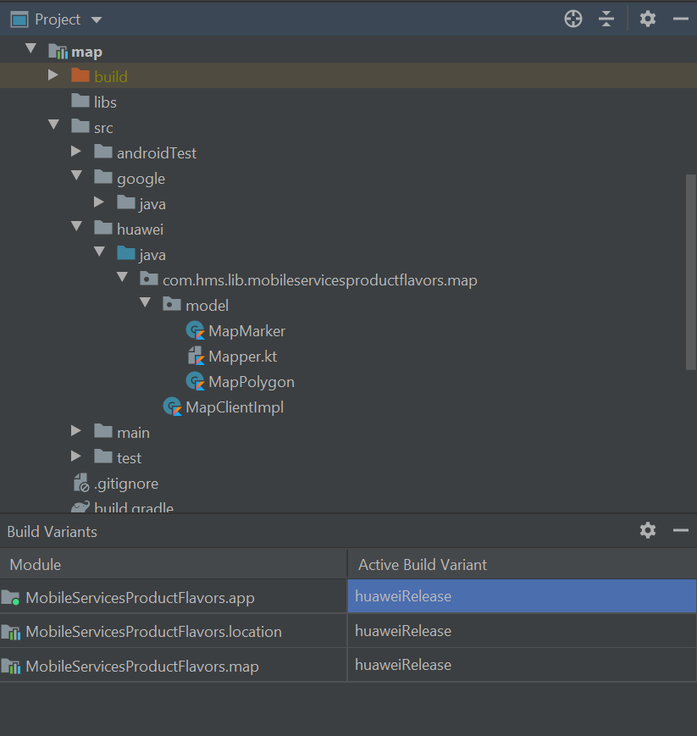Collapse the model package node
The image size is (697, 736).
[146, 302]
